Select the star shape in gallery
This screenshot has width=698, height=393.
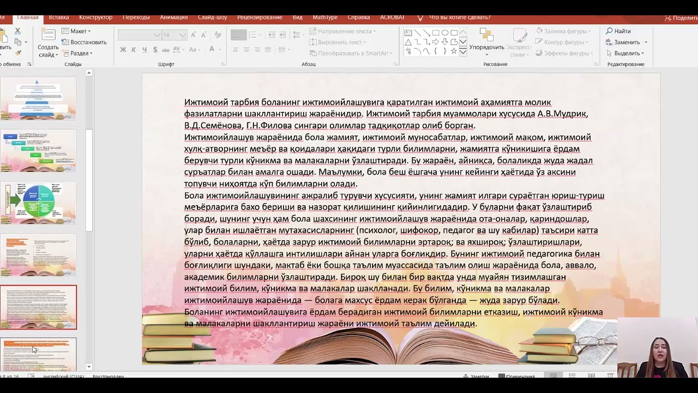coord(454,51)
